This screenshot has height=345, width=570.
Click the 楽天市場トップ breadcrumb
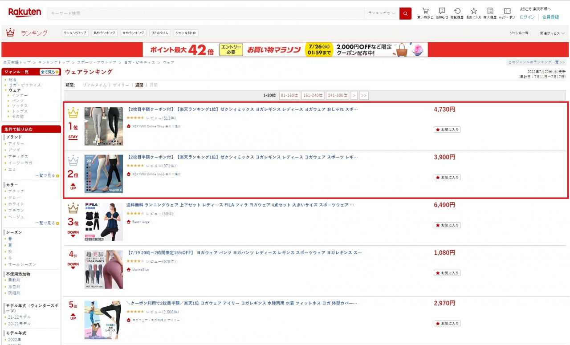pos(17,62)
